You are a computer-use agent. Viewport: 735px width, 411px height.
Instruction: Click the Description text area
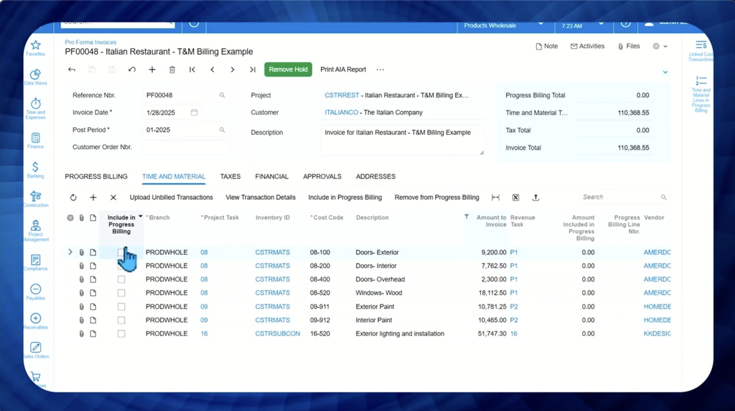coord(402,140)
